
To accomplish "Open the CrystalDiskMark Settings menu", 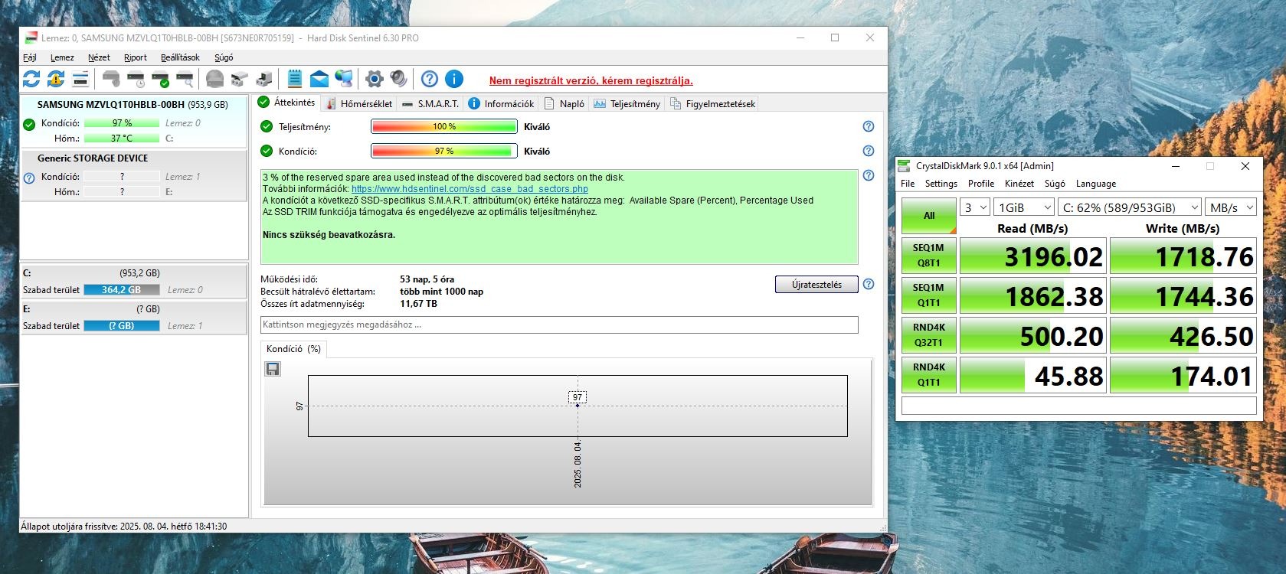I will click(x=941, y=184).
